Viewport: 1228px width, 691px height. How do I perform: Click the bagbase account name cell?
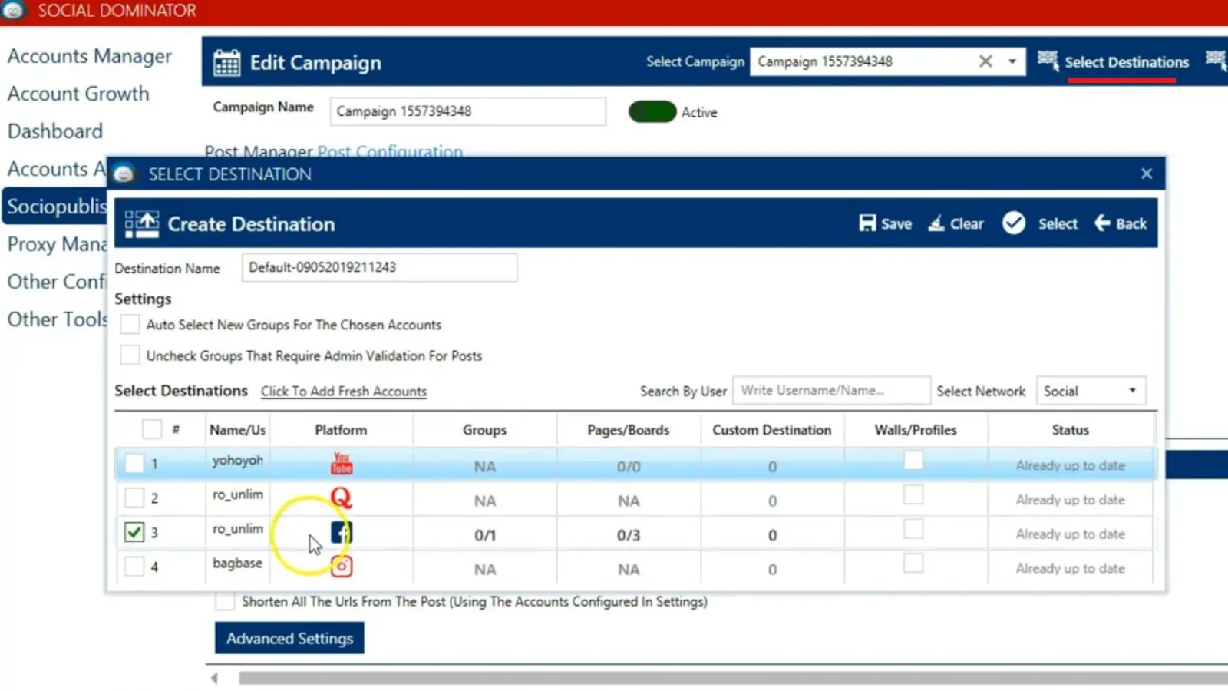click(237, 564)
